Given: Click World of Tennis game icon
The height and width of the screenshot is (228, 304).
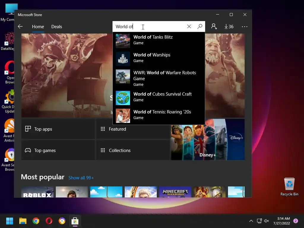Looking at the screenshot, I should (x=123, y=116).
